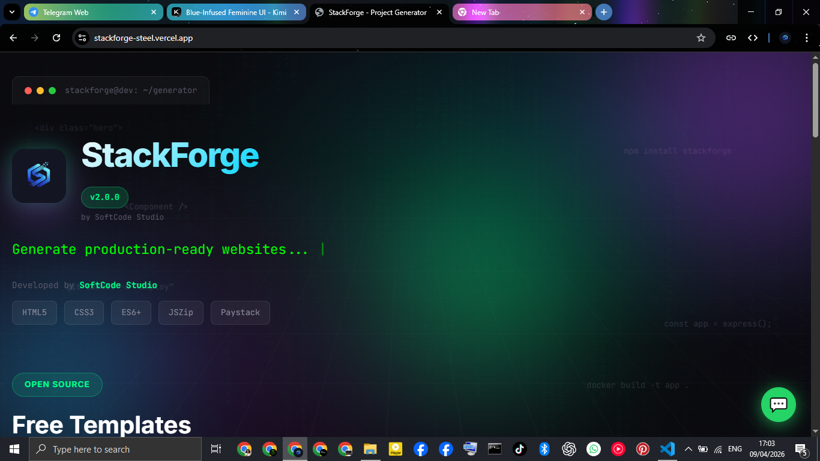Image resolution: width=820 pixels, height=461 pixels.
Task: View site information icon in the address bar
Action: [81, 37]
